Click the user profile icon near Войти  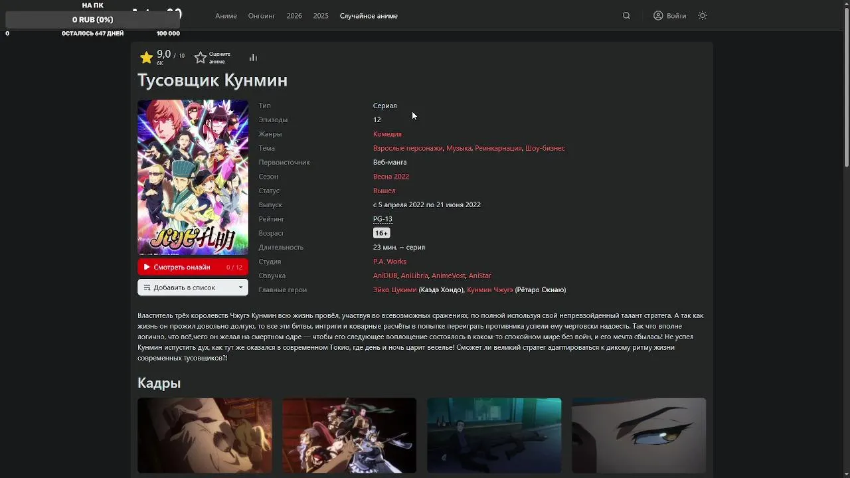pyautogui.click(x=658, y=16)
